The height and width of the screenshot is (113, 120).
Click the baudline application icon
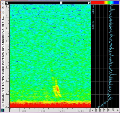click(3, 110)
